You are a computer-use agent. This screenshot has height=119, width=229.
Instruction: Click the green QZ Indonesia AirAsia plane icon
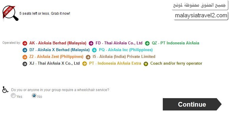(x=147, y=43)
